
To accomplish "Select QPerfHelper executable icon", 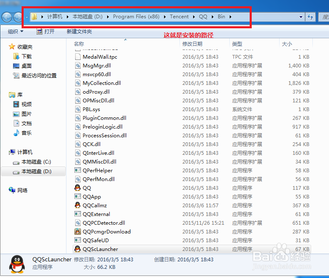I will (x=78, y=170).
